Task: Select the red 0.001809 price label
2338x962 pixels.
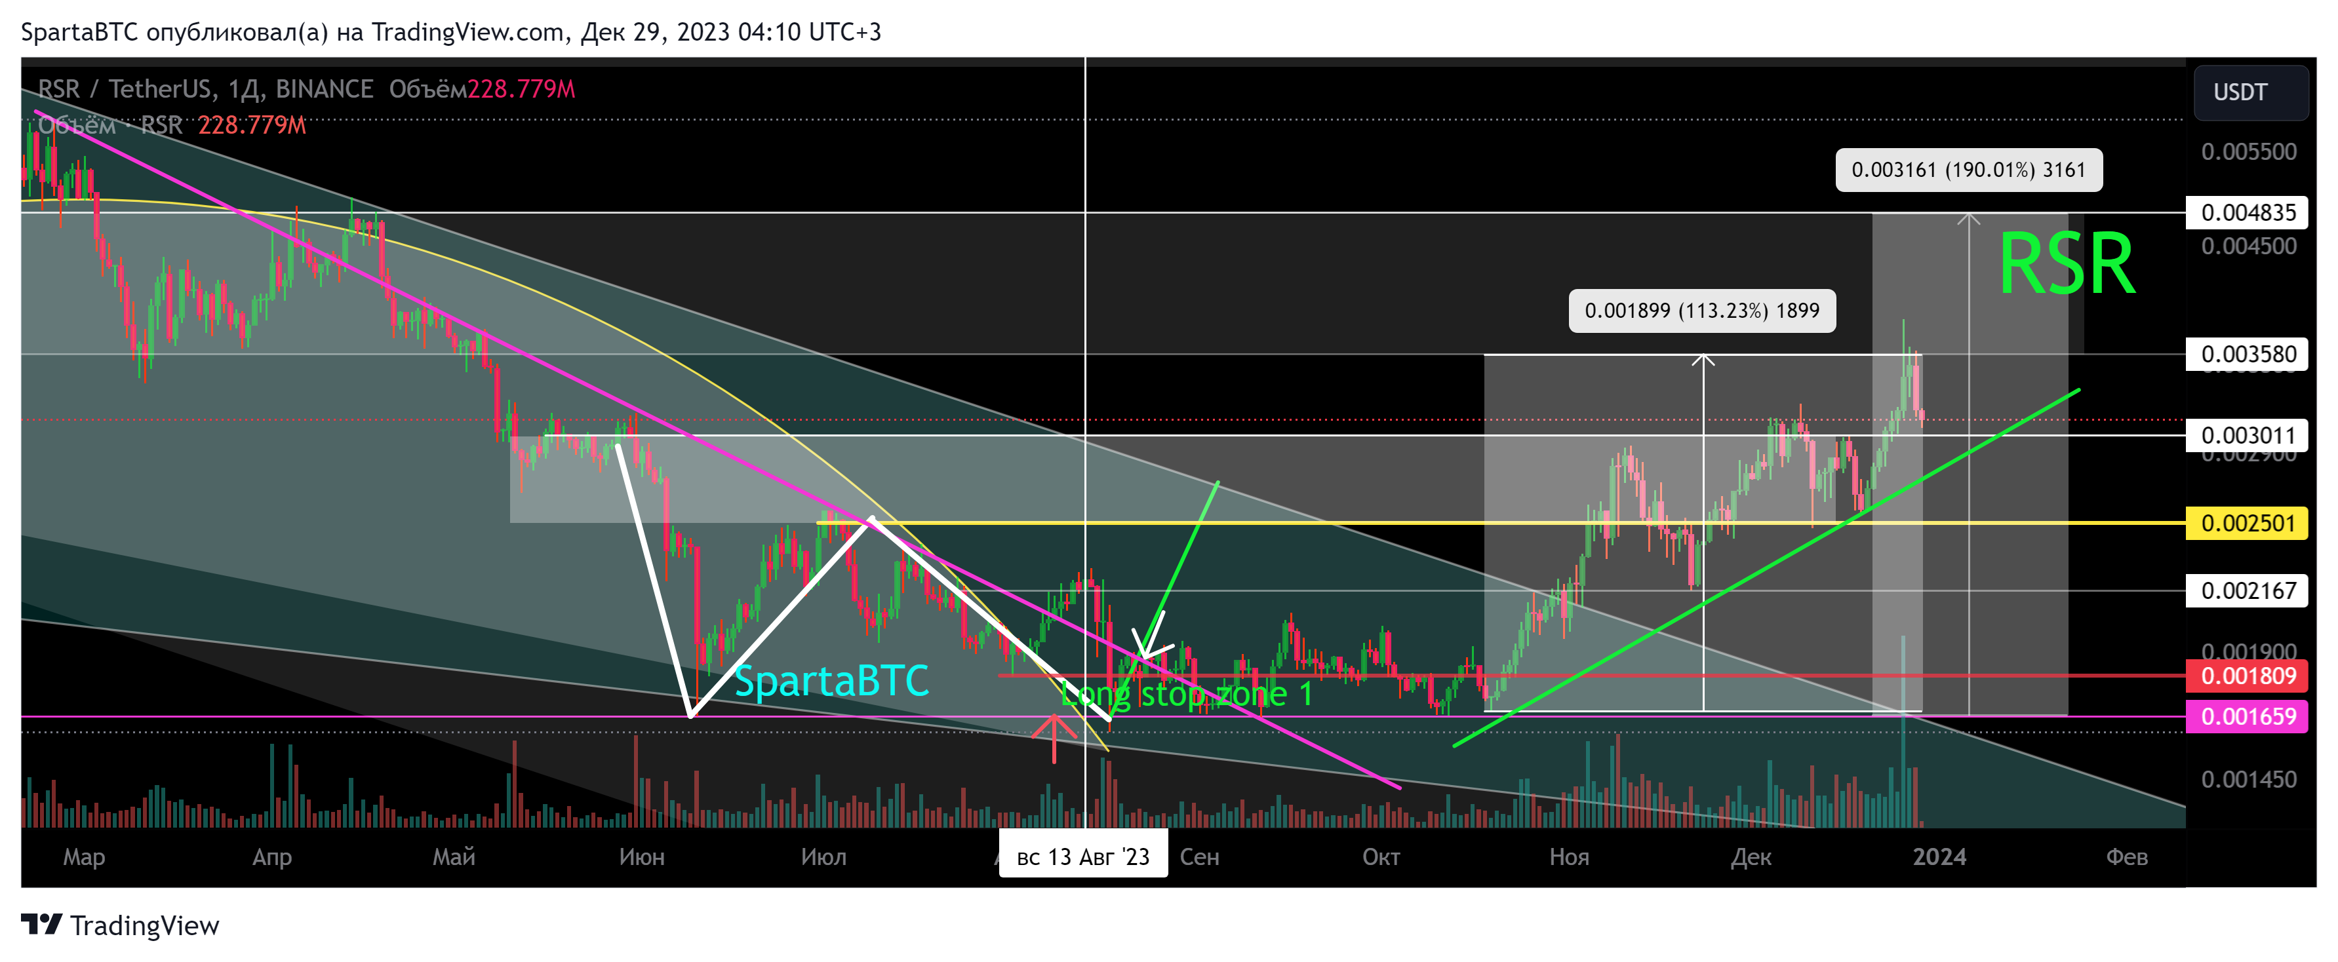Action: (2248, 676)
